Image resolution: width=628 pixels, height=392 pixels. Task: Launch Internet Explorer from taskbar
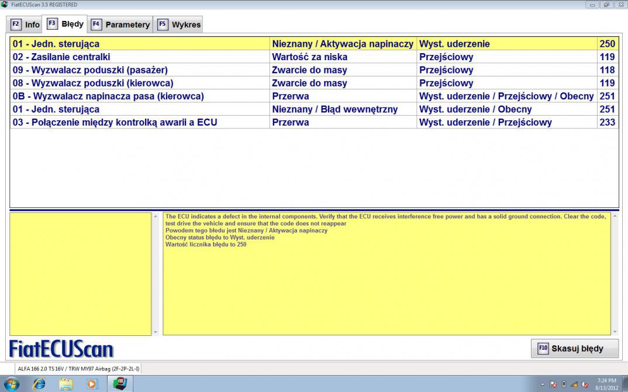pos(39,384)
